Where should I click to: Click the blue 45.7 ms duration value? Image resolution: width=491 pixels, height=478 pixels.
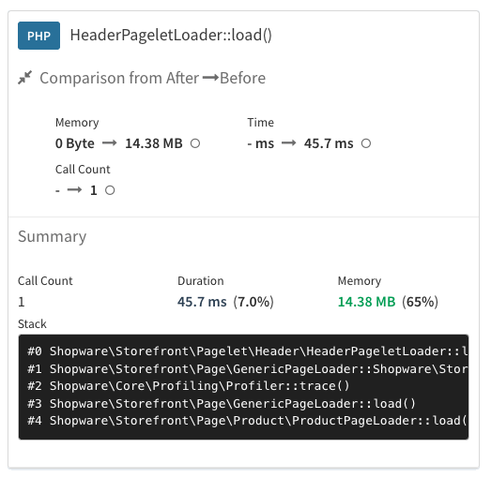click(202, 302)
